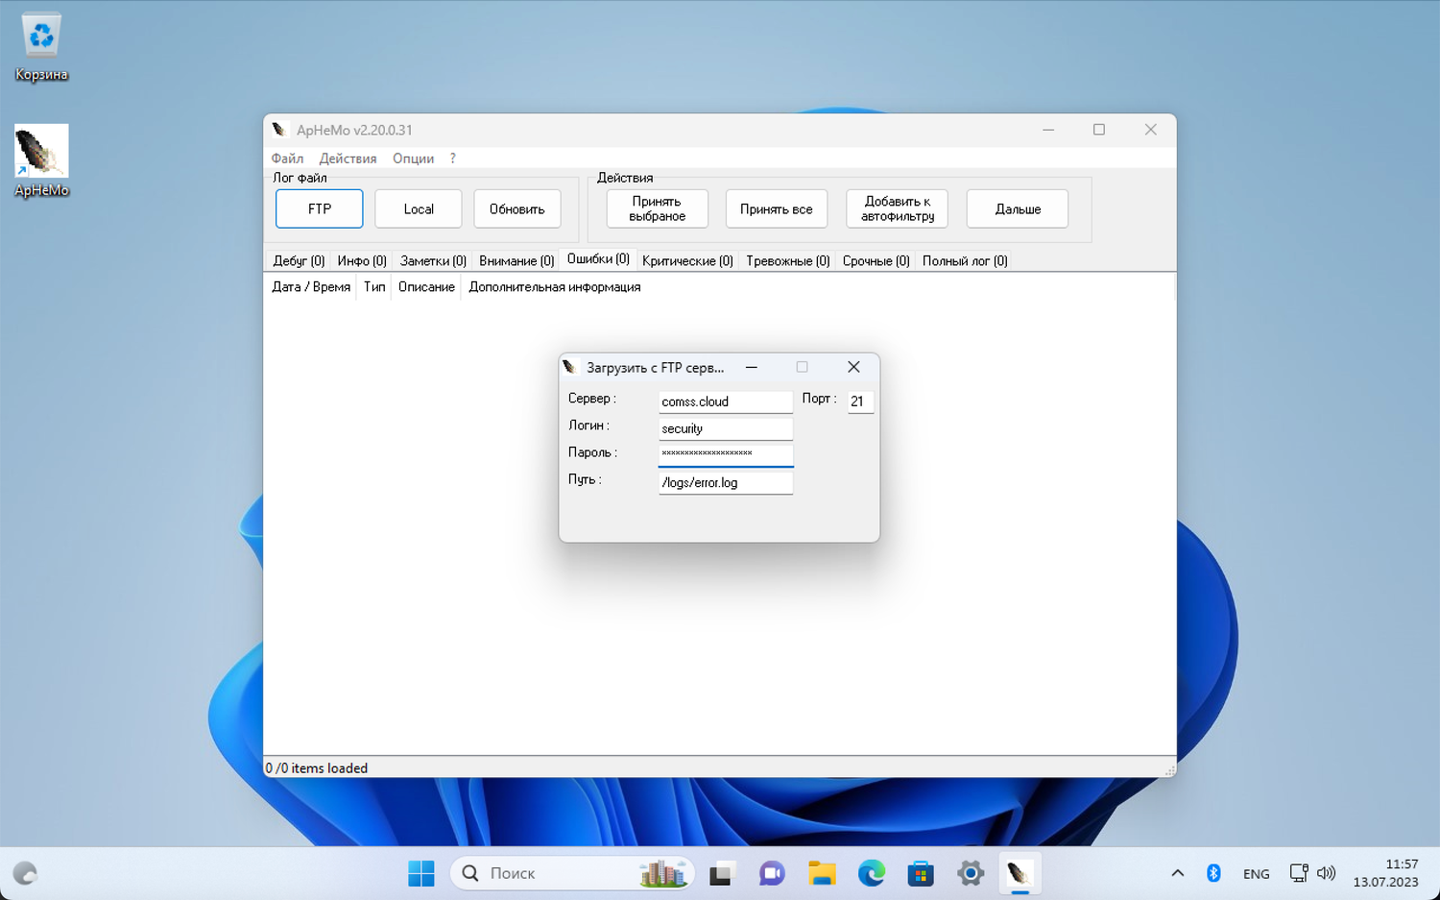Click the Дополнительная информация column header
This screenshot has height=900, width=1440.
click(554, 287)
